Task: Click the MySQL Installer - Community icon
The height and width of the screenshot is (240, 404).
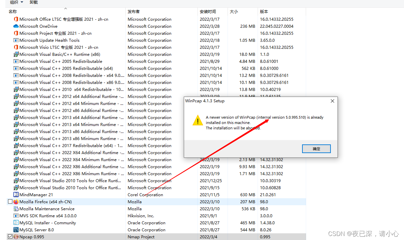Action: (16, 223)
